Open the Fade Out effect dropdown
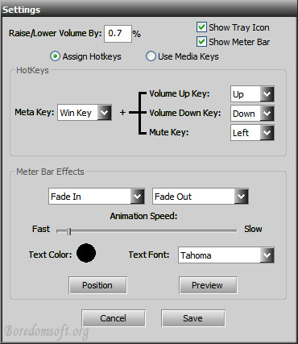Viewport: 298px width, 344px height. click(201, 197)
